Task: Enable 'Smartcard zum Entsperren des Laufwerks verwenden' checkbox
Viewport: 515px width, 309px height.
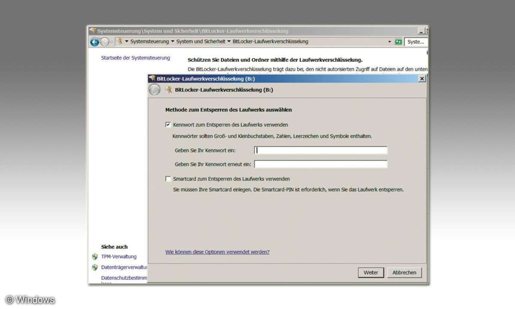Action: coord(168,179)
